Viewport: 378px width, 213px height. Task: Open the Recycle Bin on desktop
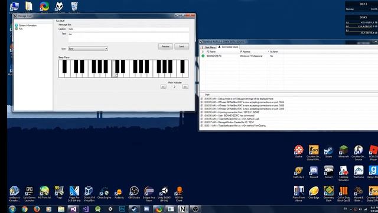coord(74,7)
